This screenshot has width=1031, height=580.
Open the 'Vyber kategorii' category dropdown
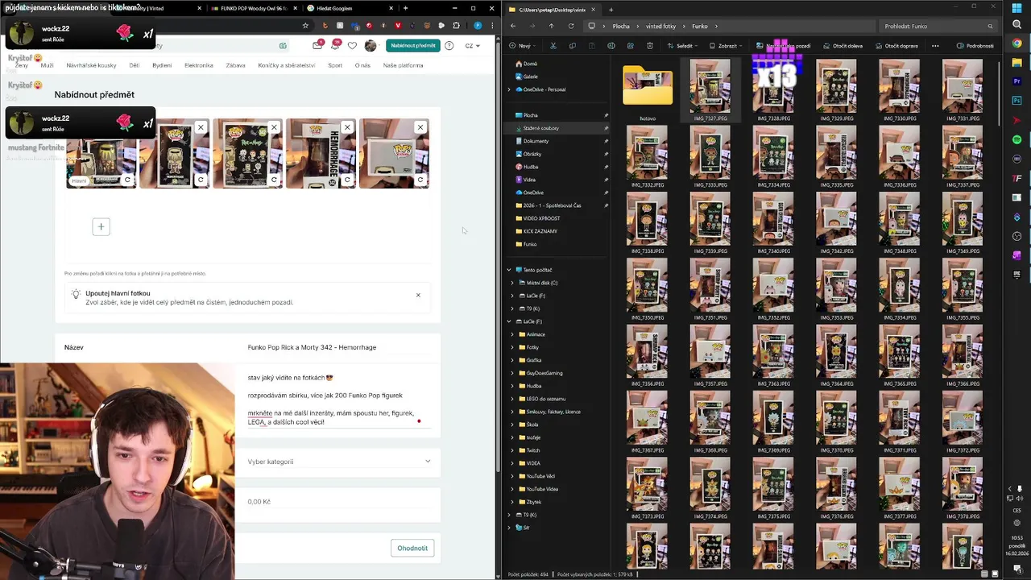pyautogui.click(x=339, y=462)
